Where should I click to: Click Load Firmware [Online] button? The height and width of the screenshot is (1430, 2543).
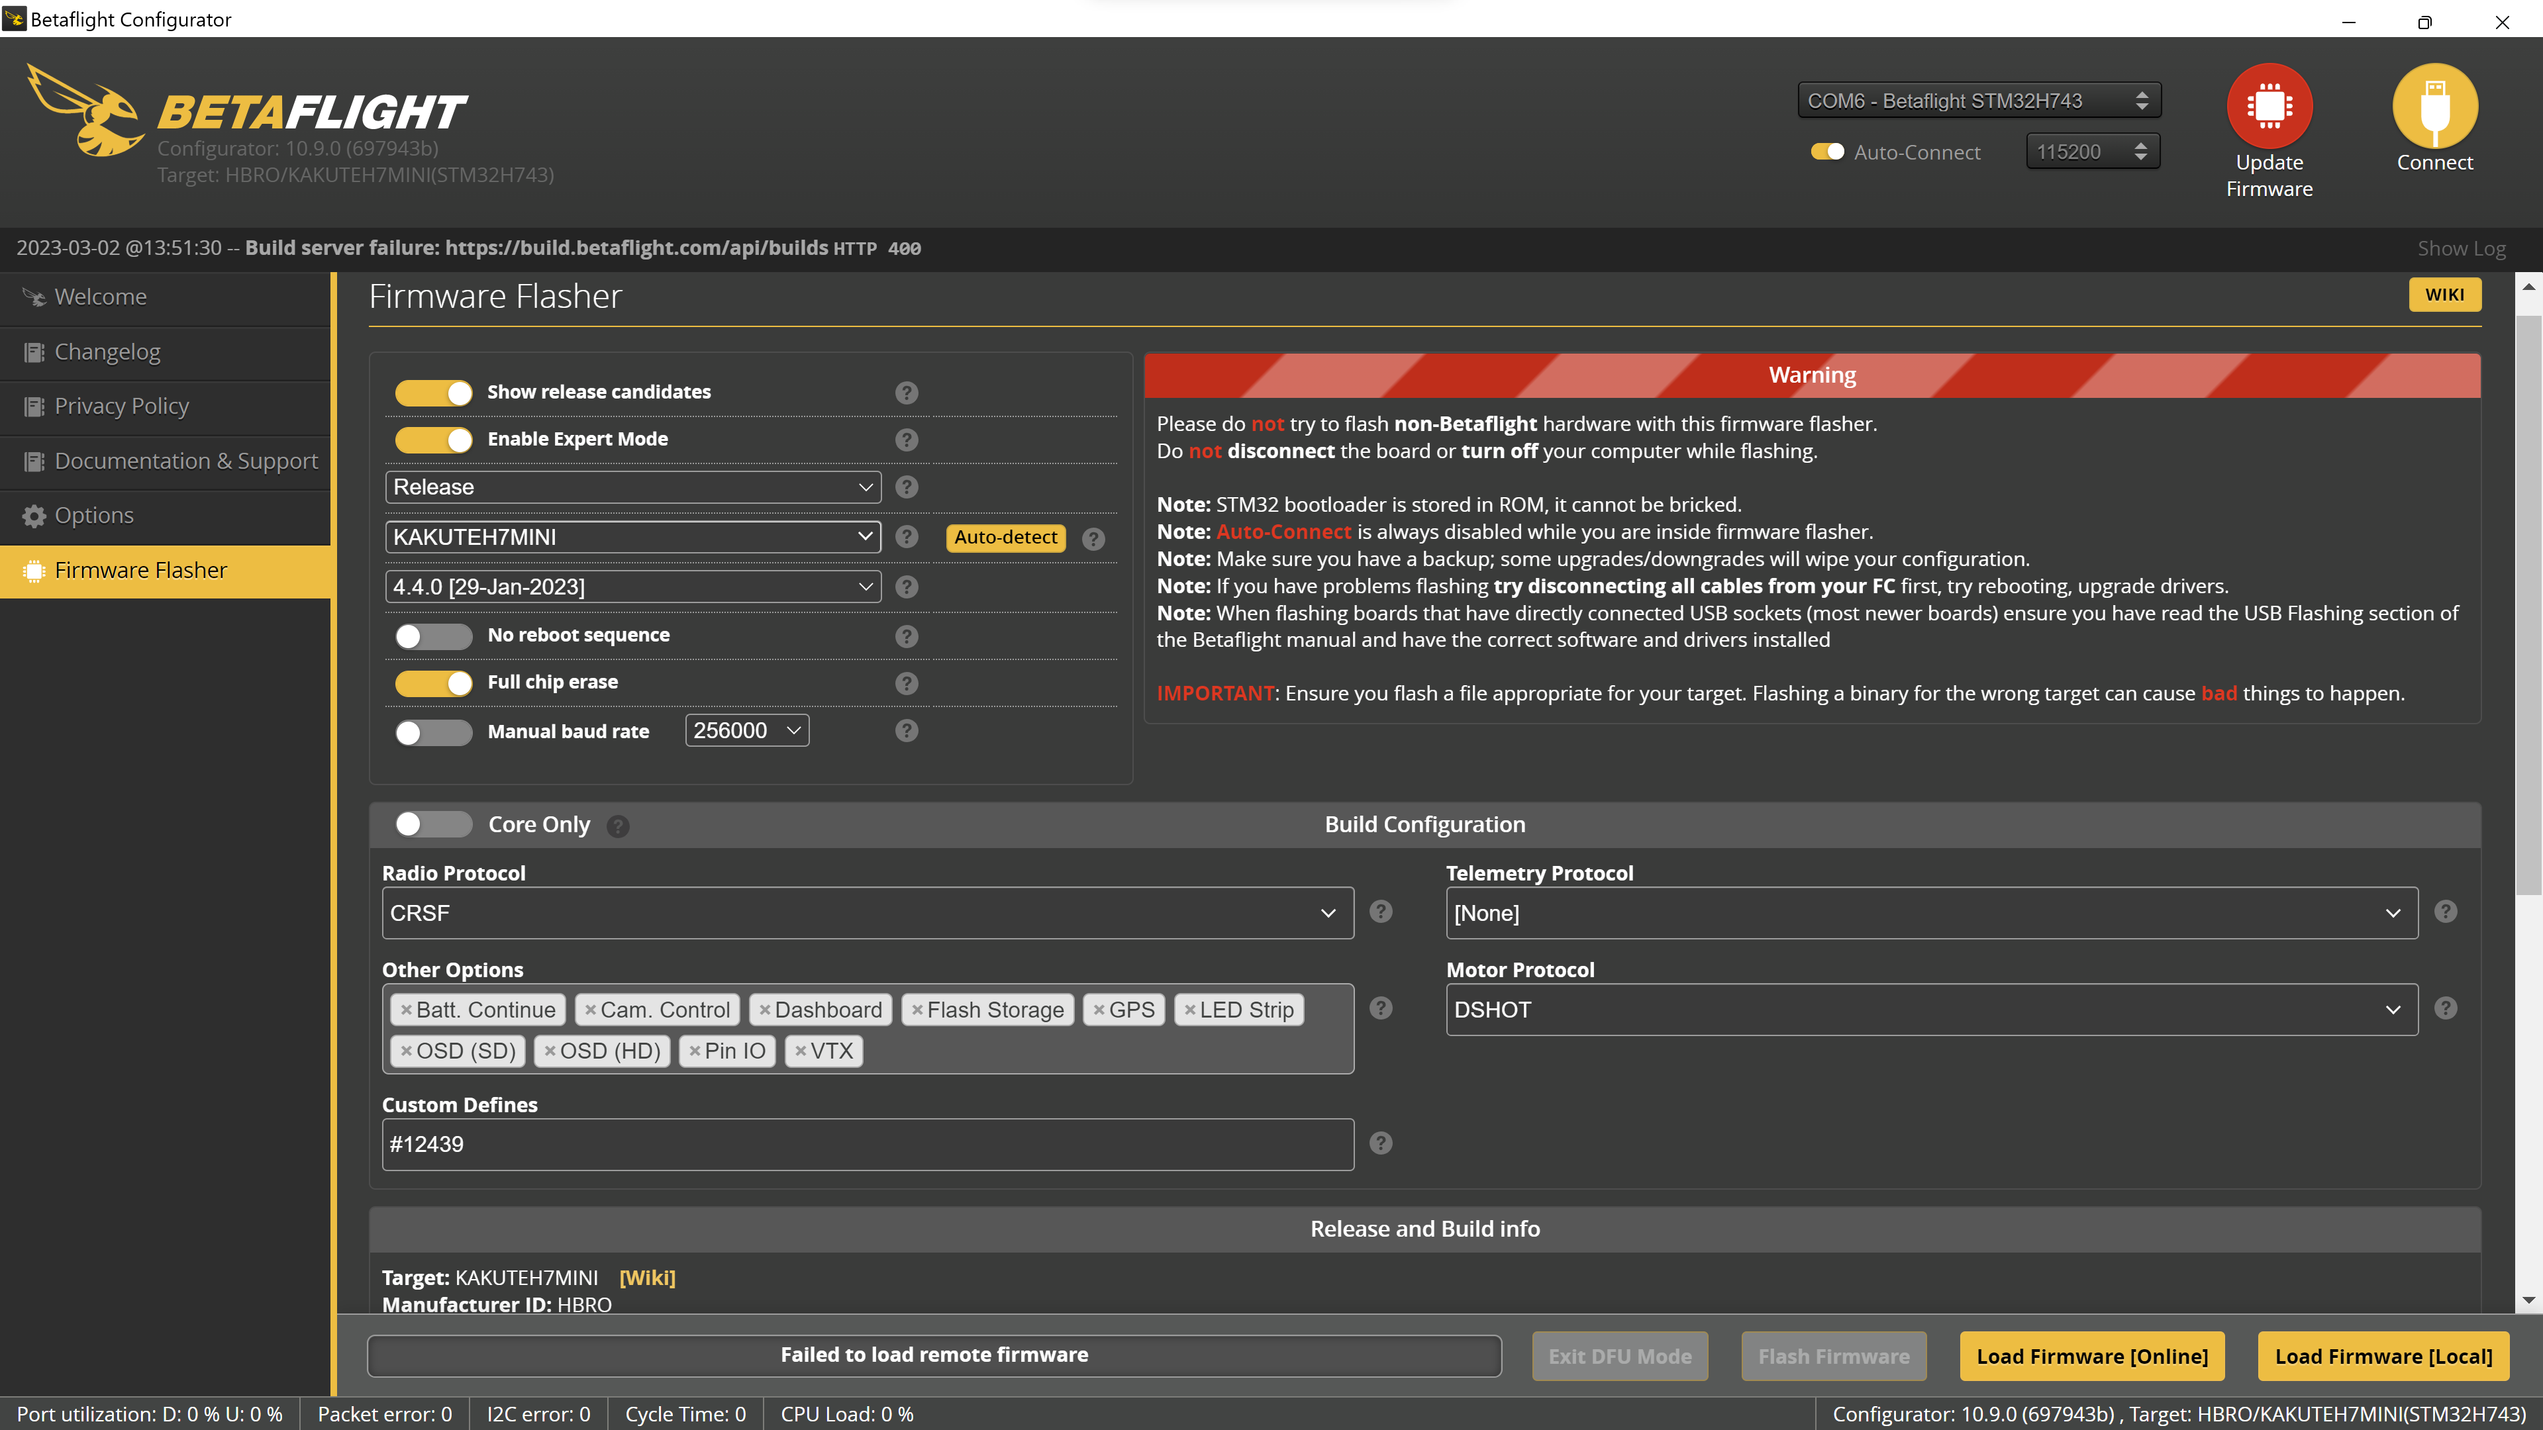coord(2091,1356)
